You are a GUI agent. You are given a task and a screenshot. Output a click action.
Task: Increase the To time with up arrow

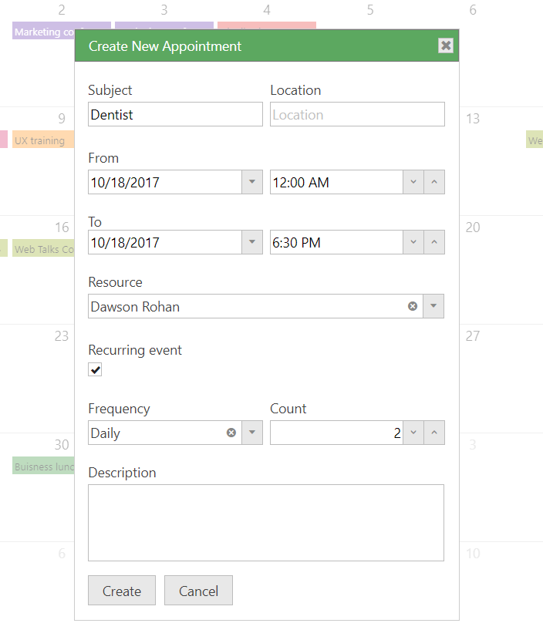click(x=434, y=242)
